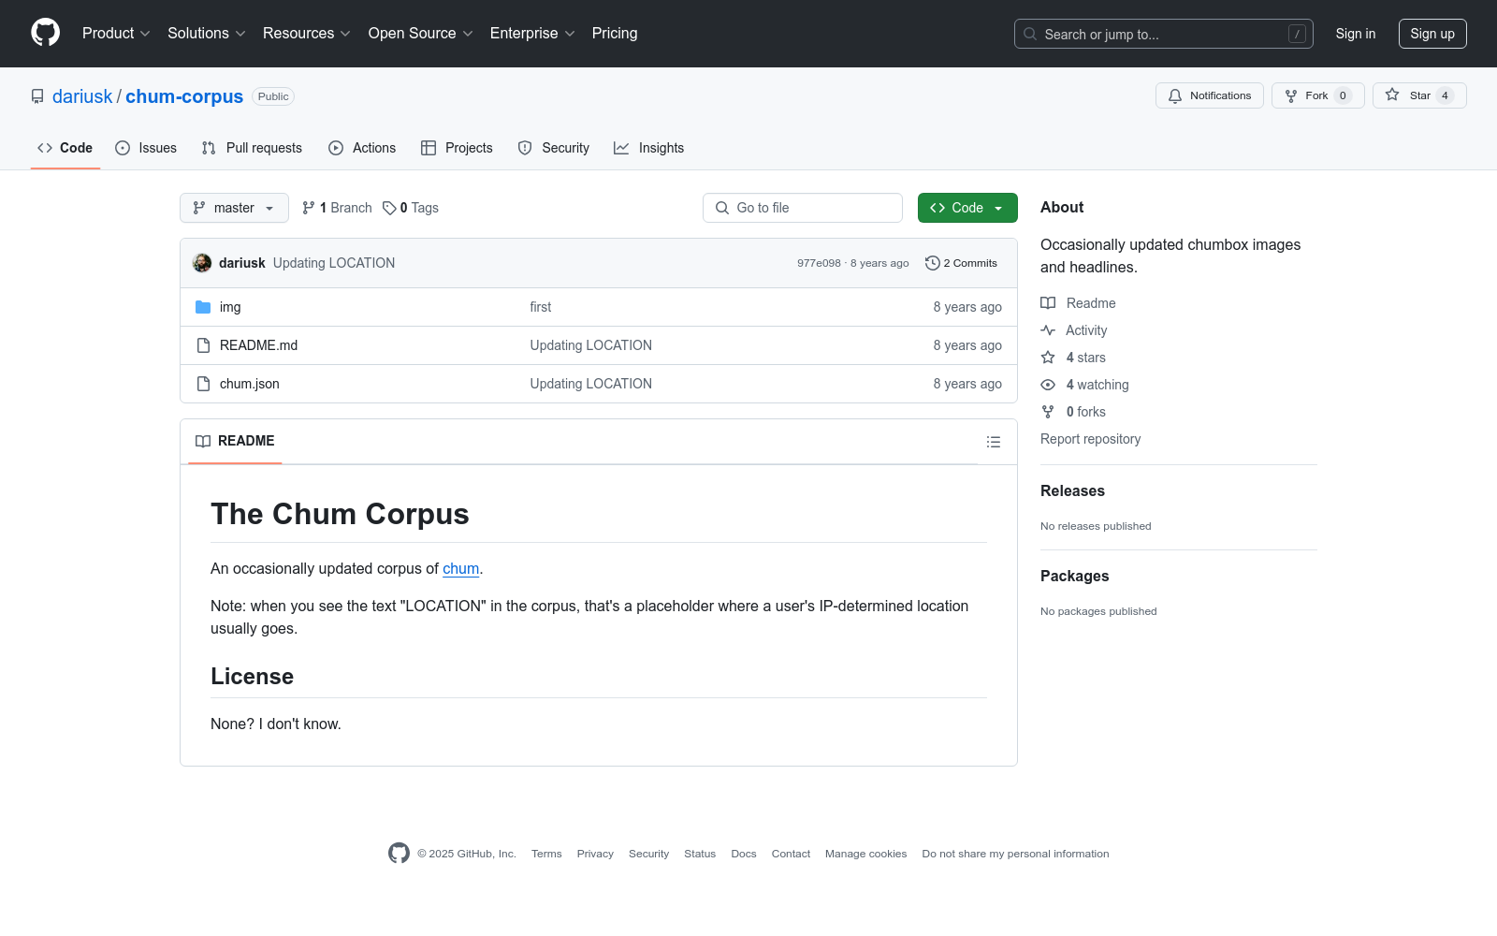This screenshot has height=936, width=1497.
Task: Open the Releases heading link
Action: click(1072, 491)
